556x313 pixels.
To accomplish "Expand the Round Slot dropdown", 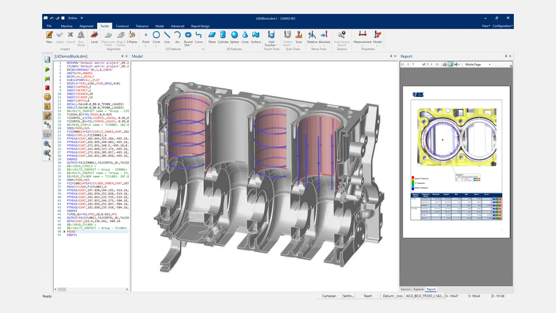I will (x=188, y=44).
